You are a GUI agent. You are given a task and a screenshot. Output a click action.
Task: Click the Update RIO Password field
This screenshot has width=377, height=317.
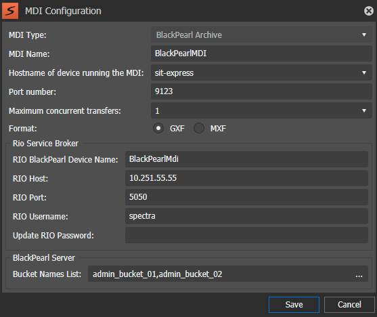(246, 235)
